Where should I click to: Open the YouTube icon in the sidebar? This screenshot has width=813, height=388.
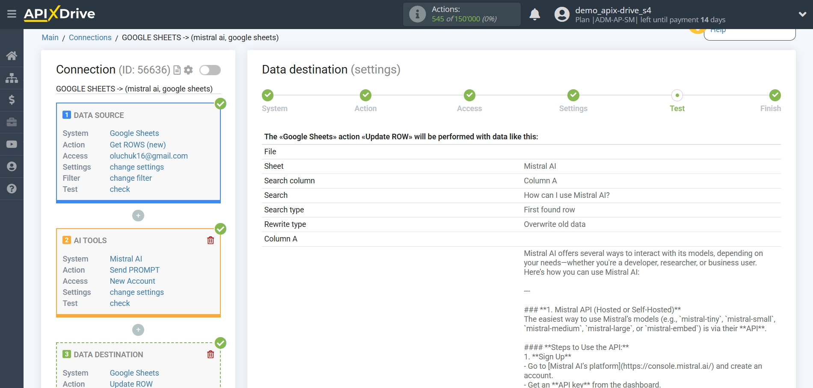tap(12, 144)
